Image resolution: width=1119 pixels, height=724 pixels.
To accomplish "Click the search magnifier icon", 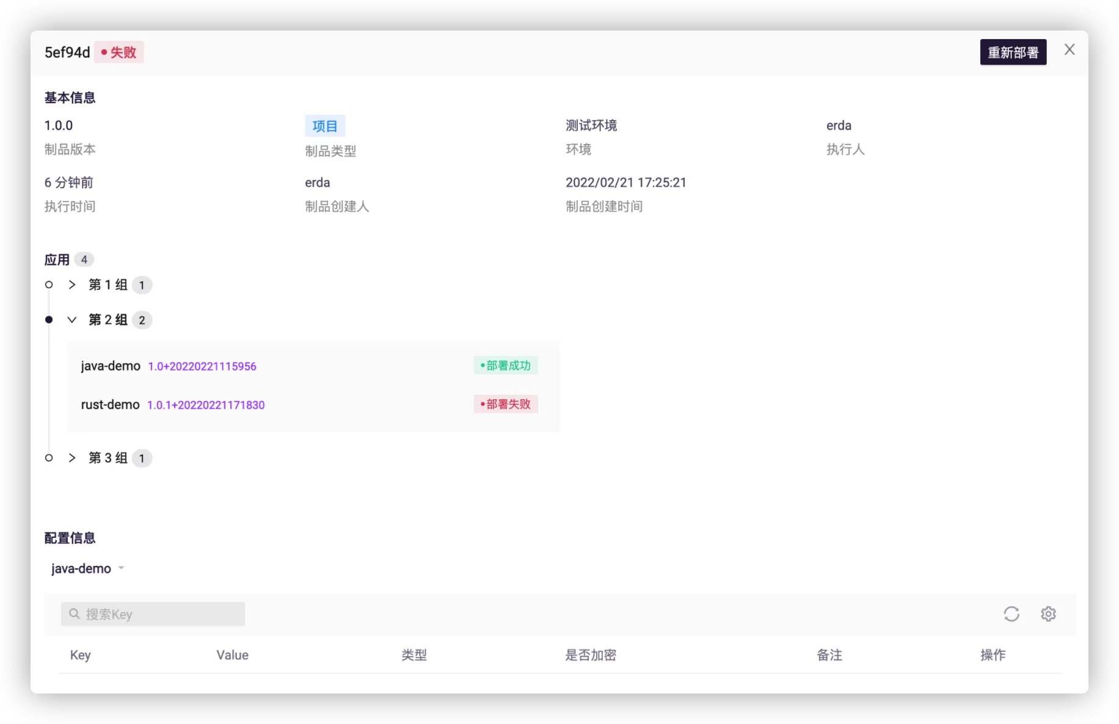I will point(75,614).
